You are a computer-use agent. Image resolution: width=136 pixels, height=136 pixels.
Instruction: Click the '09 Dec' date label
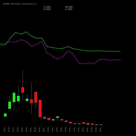click(44, 129)
